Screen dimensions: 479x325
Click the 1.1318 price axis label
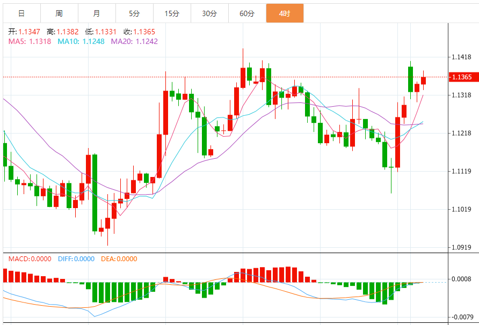pos(461,95)
